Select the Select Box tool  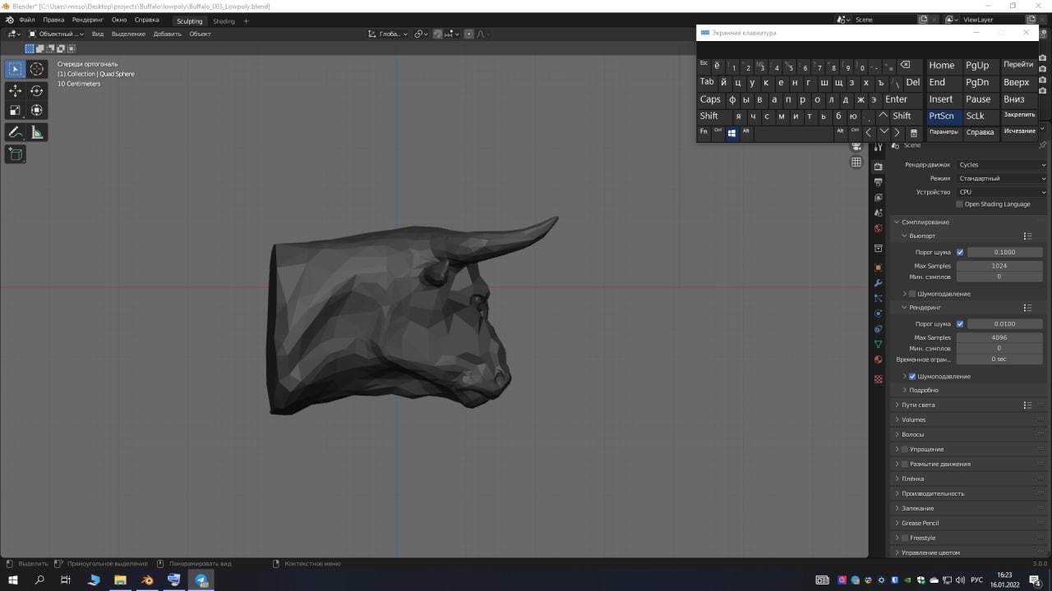coord(15,69)
